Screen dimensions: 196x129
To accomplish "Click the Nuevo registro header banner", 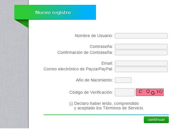I will click(x=55, y=12).
